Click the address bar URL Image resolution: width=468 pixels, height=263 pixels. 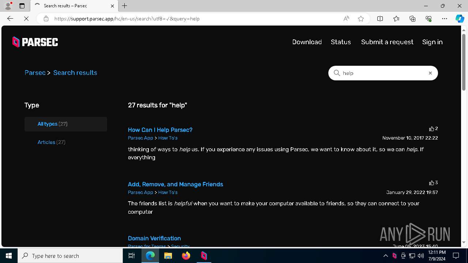[127, 19]
